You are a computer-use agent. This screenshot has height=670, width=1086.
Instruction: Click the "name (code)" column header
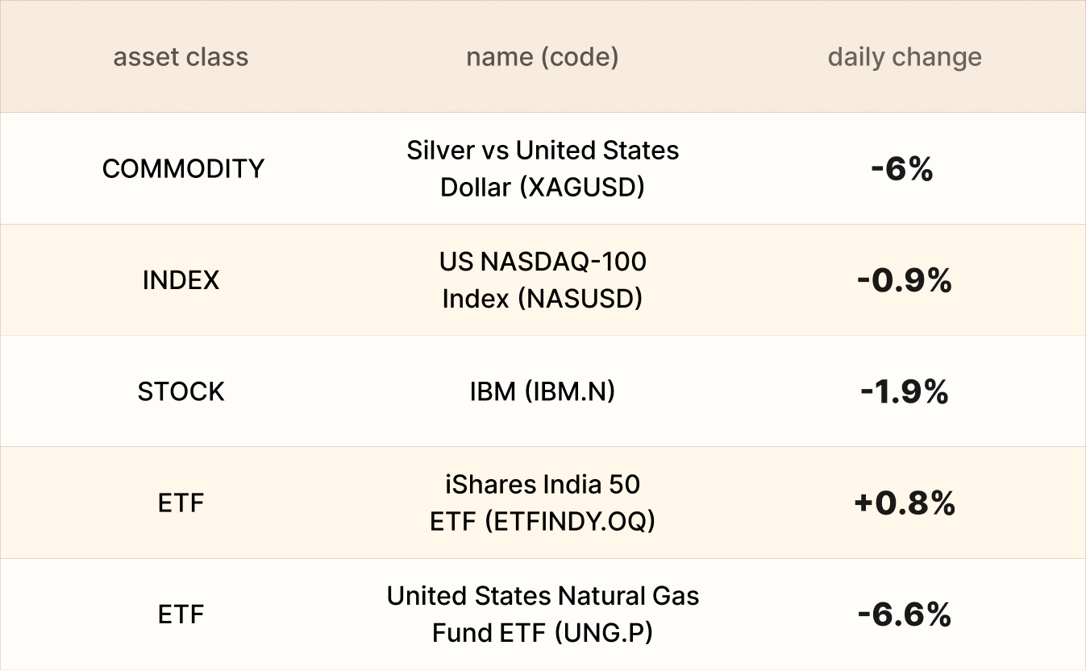click(542, 57)
